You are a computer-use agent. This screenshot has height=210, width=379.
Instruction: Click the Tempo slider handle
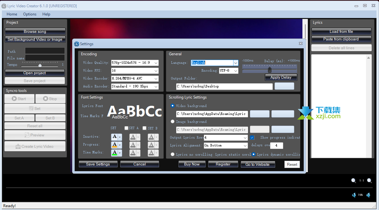pos(40,65)
